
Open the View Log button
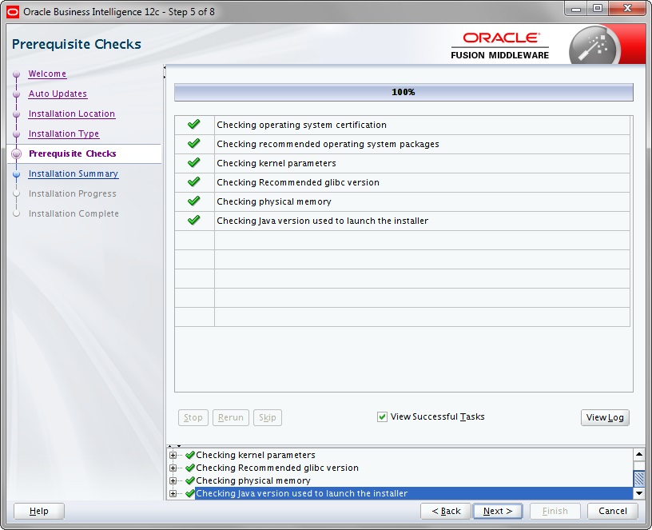(605, 417)
